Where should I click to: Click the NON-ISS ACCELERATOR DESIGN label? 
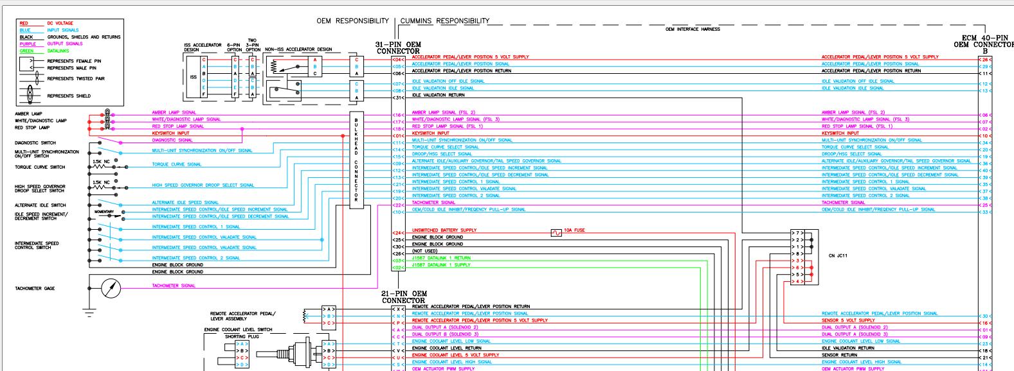pos(298,49)
